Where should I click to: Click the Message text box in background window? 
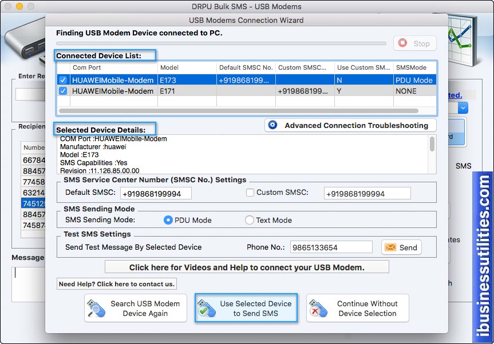pos(29,284)
